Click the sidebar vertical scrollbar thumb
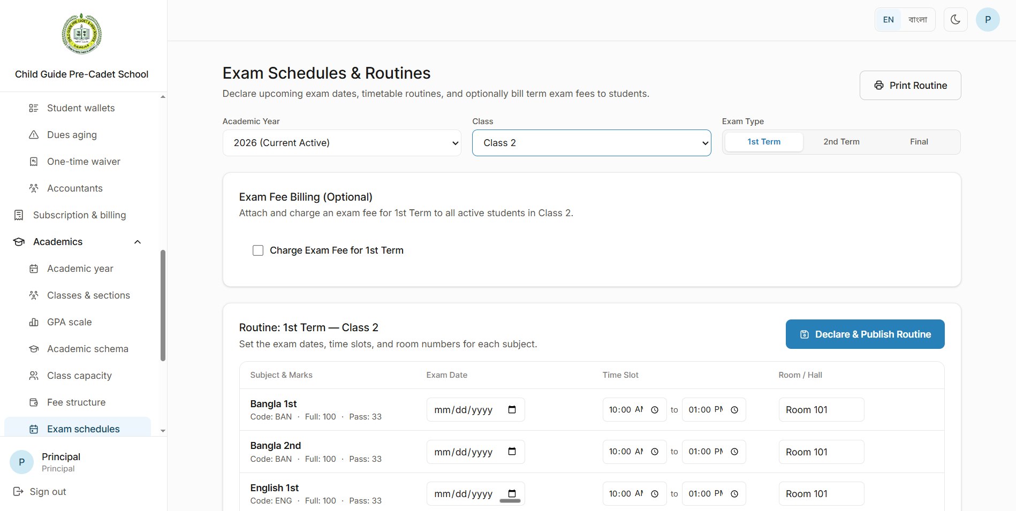 [163, 306]
